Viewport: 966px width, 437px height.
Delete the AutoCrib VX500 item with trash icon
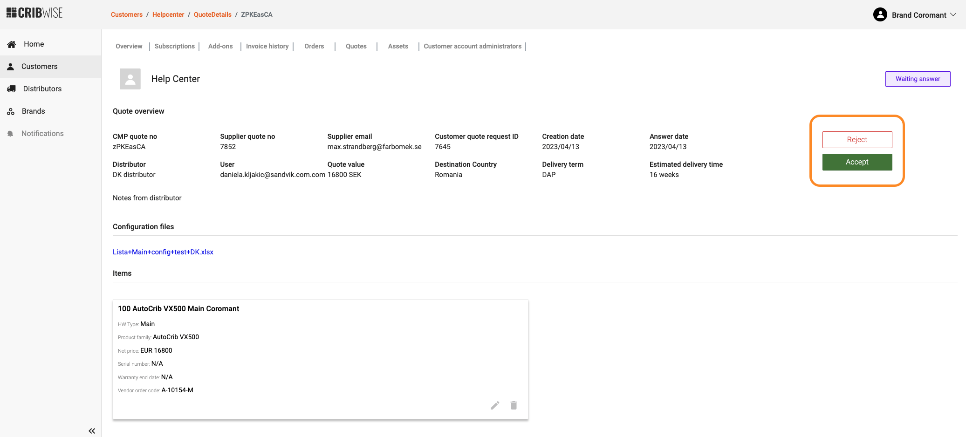514,405
